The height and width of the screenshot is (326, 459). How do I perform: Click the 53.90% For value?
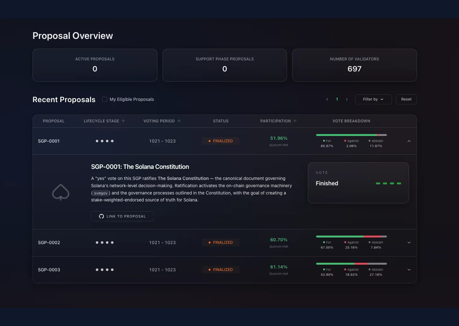[x=327, y=275]
